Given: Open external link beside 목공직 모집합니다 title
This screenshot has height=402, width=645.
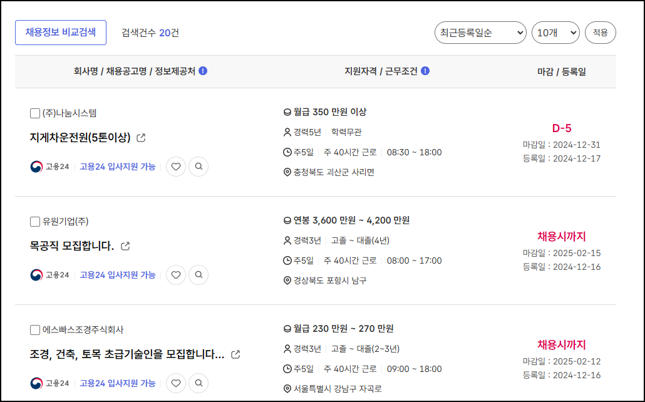Looking at the screenshot, I should pyautogui.click(x=126, y=247).
